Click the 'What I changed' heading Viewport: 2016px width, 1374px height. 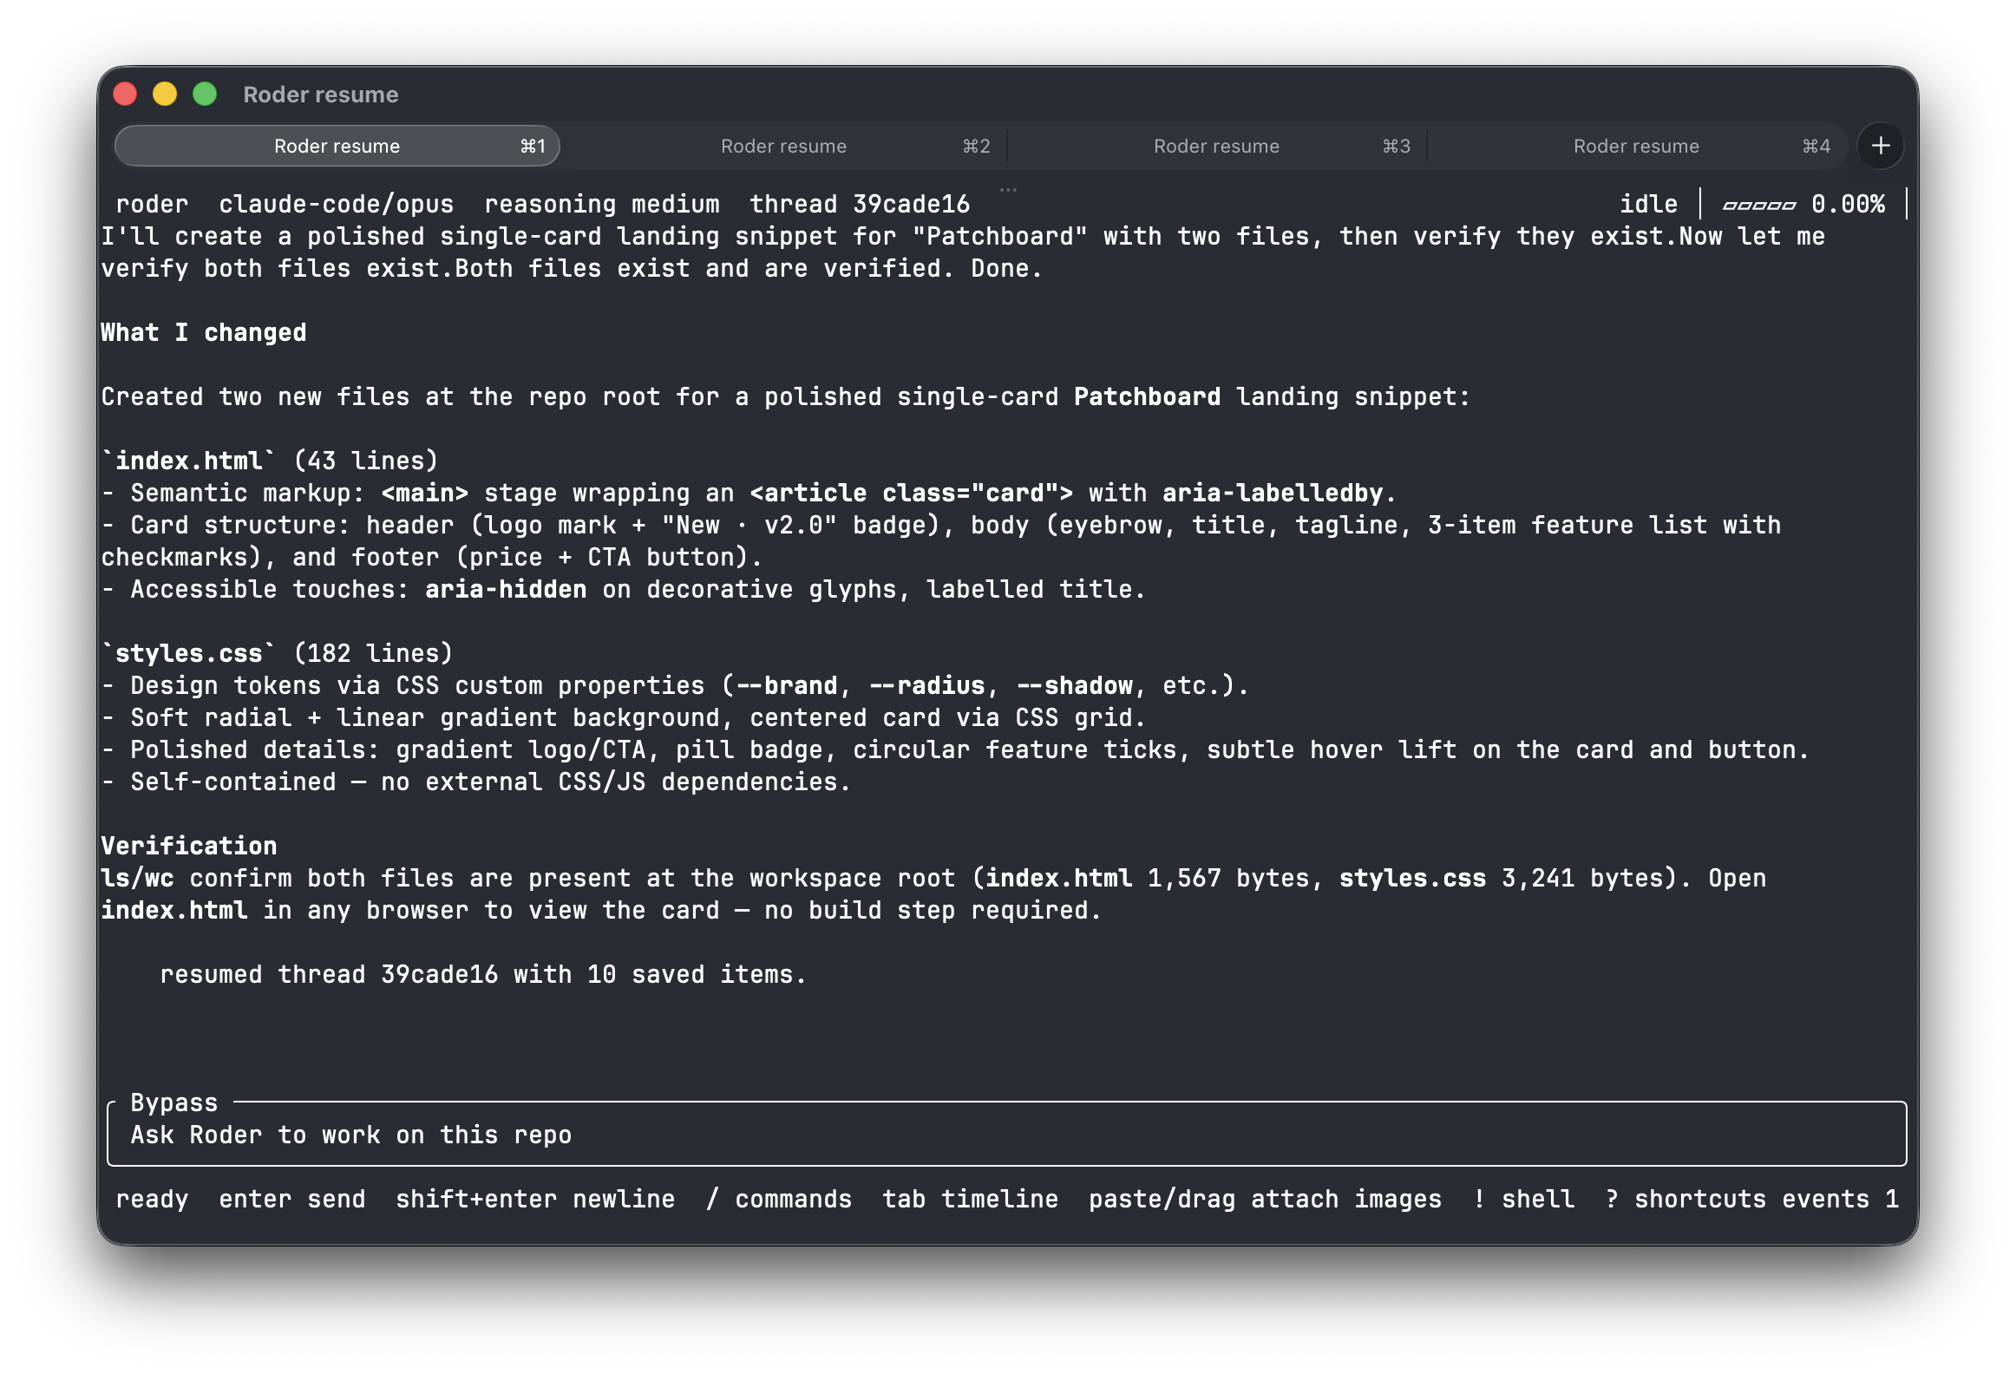(x=204, y=332)
